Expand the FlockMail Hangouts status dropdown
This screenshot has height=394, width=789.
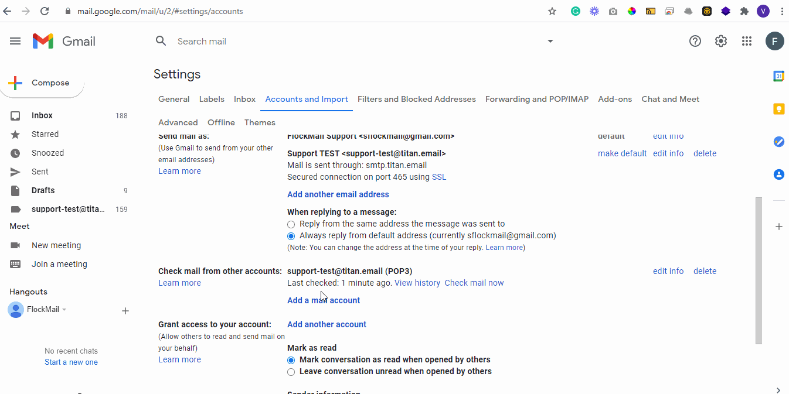pos(64,310)
